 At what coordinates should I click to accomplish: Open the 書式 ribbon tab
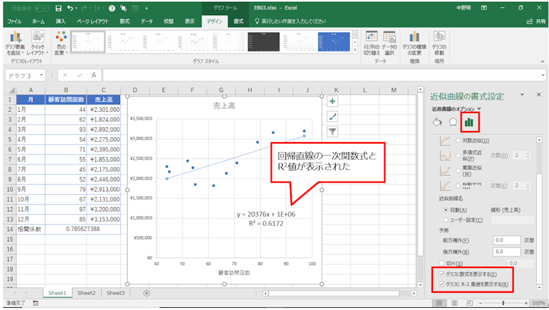click(238, 22)
